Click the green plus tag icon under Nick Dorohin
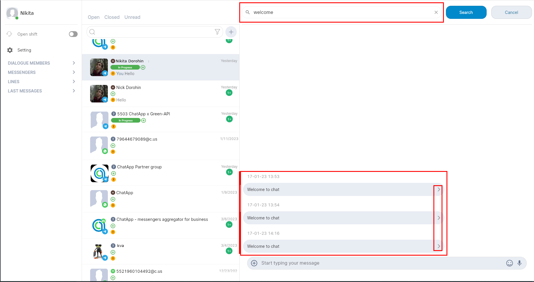Image resolution: width=534 pixels, height=282 pixels. pyautogui.click(x=113, y=94)
